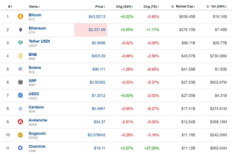Sort by Market Cap column header

(x=185, y=6)
